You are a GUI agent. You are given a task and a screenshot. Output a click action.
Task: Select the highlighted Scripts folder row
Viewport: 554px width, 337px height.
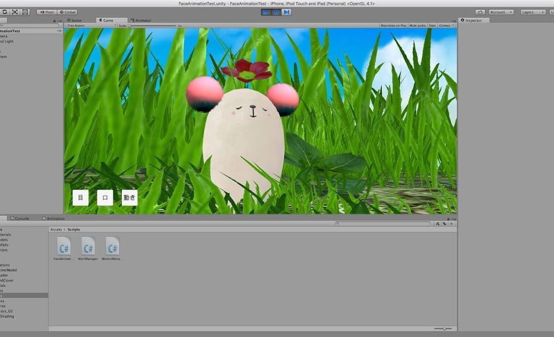pyautogui.click(x=24, y=295)
